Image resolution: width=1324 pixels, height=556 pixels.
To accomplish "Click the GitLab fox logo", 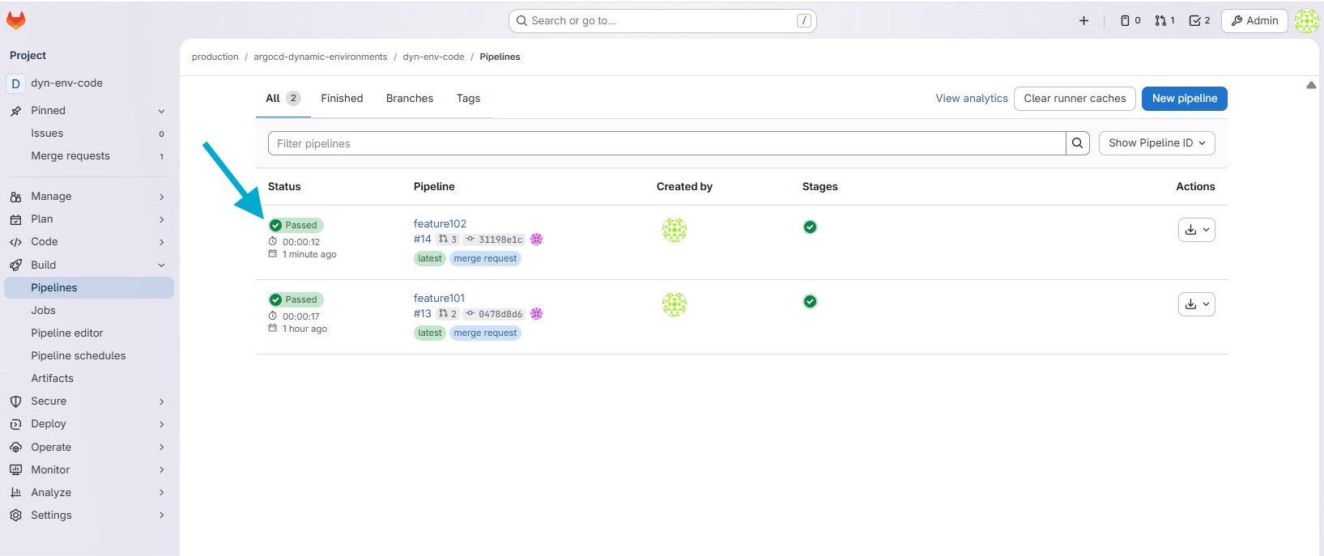I will [16, 20].
